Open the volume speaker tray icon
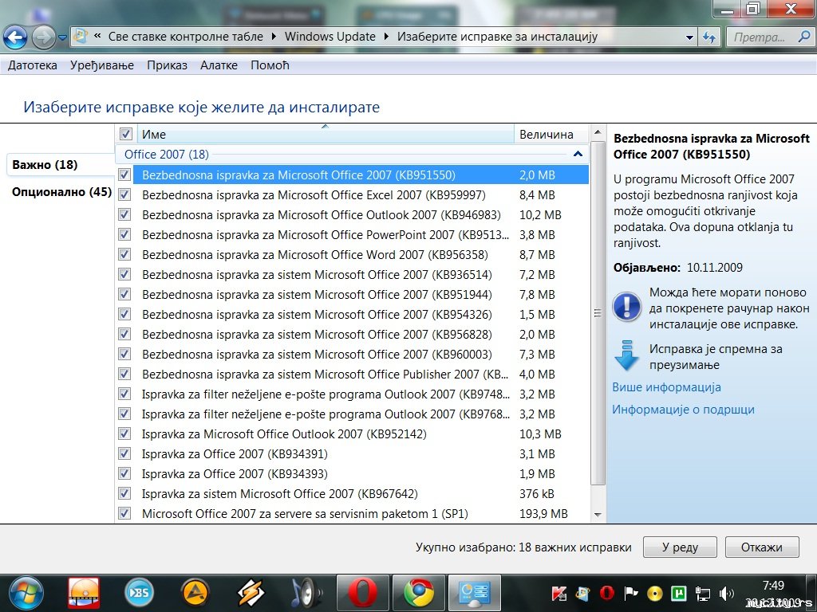This screenshot has height=612, width=817. pos(726,593)
